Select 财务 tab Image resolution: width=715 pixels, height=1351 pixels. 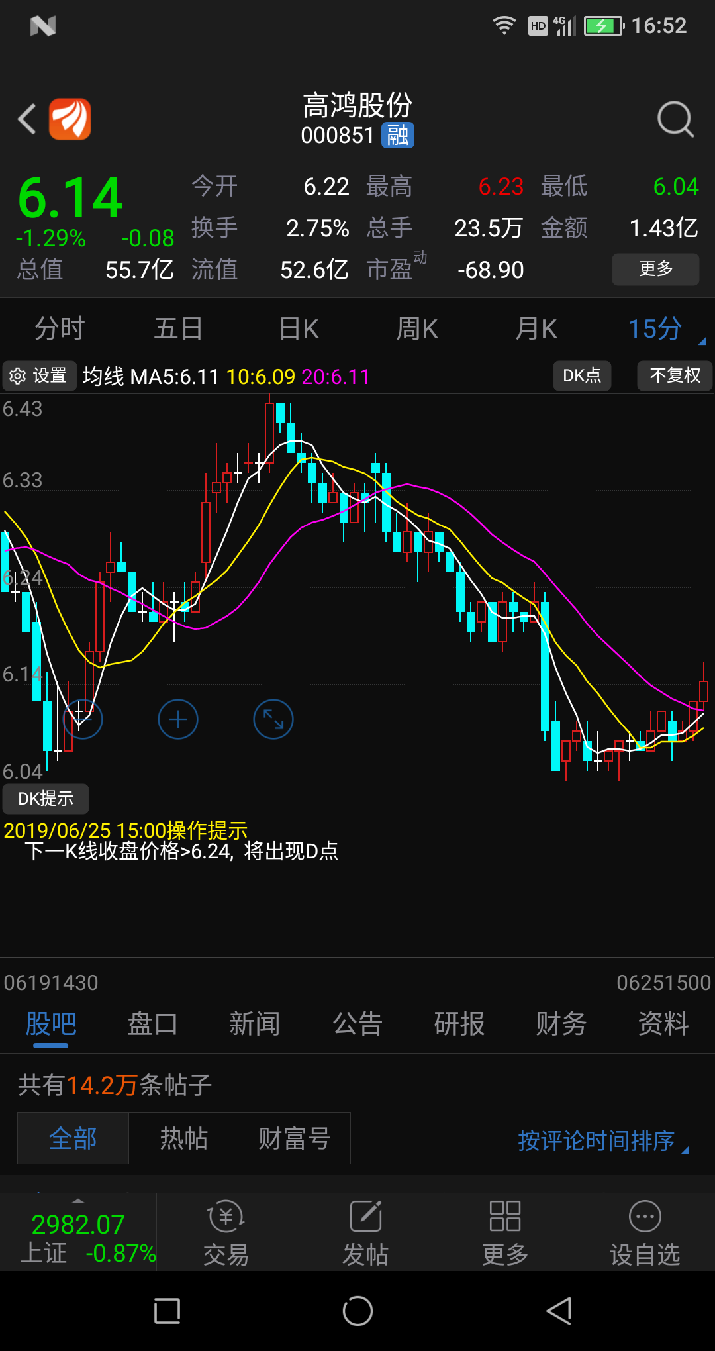tap(561, 1024)
